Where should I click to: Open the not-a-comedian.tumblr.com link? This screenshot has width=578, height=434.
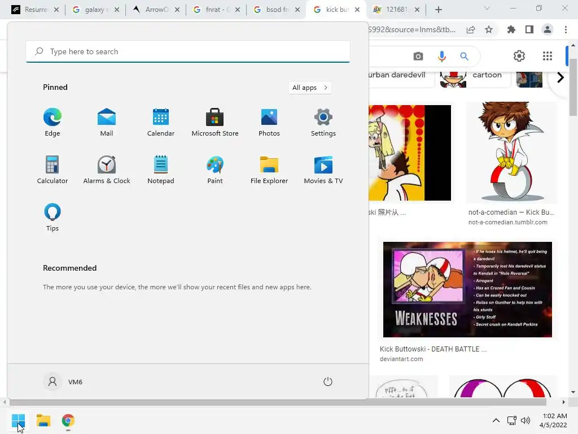pos(507,222)
